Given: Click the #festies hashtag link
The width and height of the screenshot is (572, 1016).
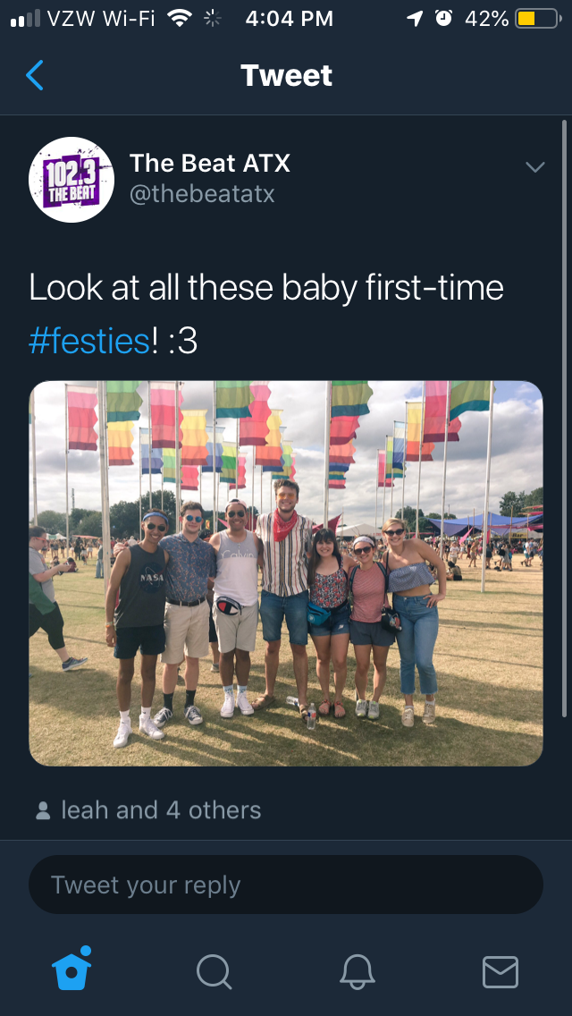Looking at the screenshot, I should coord(89,342).
